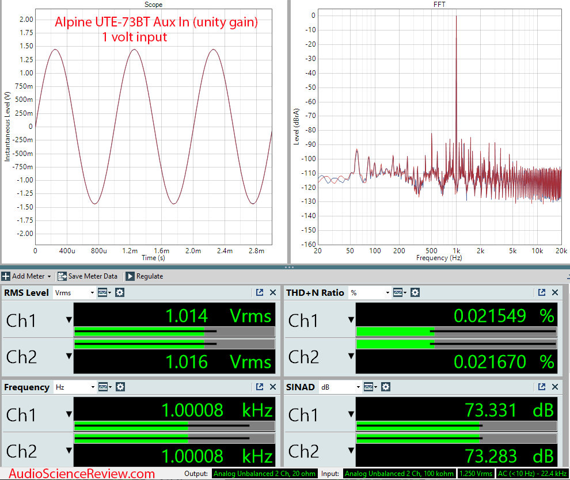Viewport: 570px width, 480px height.
Task: Click RMS Level Ch2 reading 1.016 Vrms
Action: [218, 362]
